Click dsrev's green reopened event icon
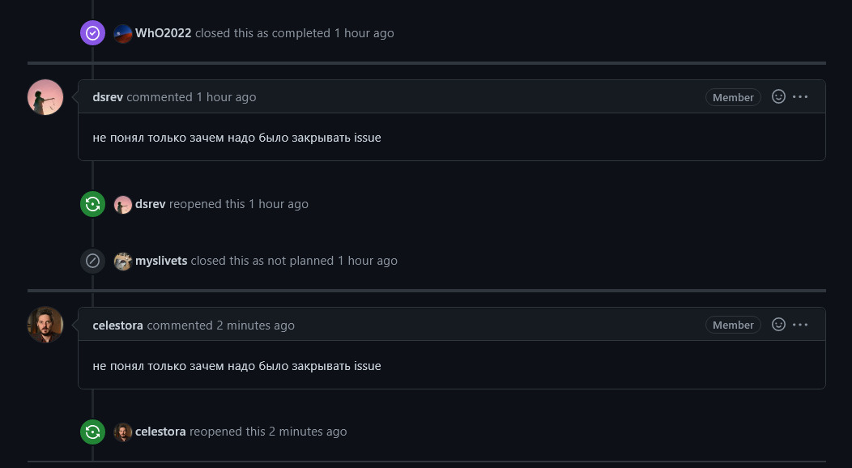This screenshot has height=468, width=852. (x=93, y=204)
